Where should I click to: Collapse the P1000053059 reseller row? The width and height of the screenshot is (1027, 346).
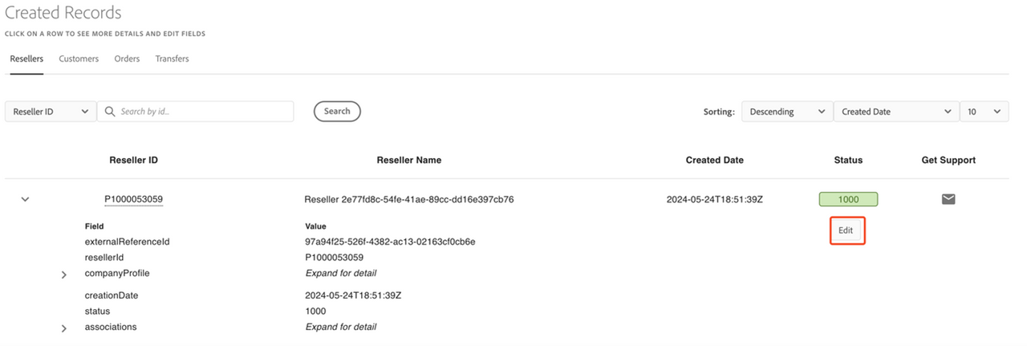[25, 199]
